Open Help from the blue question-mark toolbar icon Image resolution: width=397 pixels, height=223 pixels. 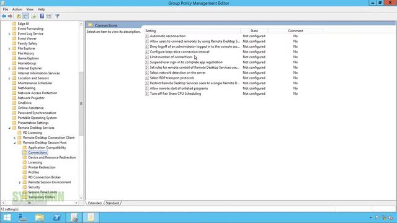[42, 16]
